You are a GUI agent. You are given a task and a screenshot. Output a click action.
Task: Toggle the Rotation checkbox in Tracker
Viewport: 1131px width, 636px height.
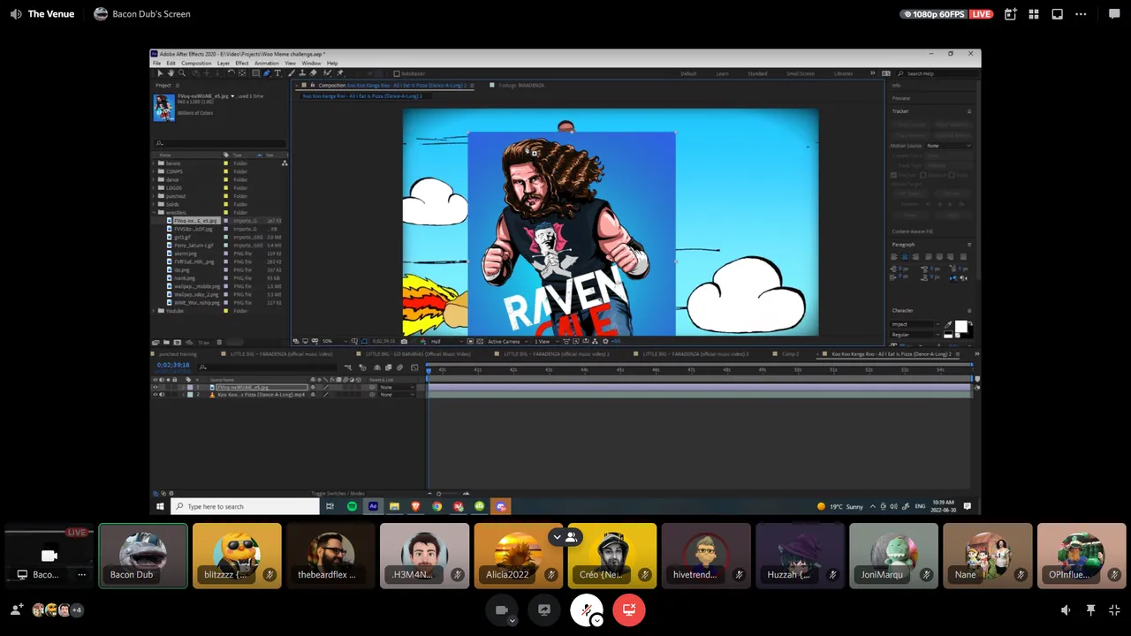[925, 175]
